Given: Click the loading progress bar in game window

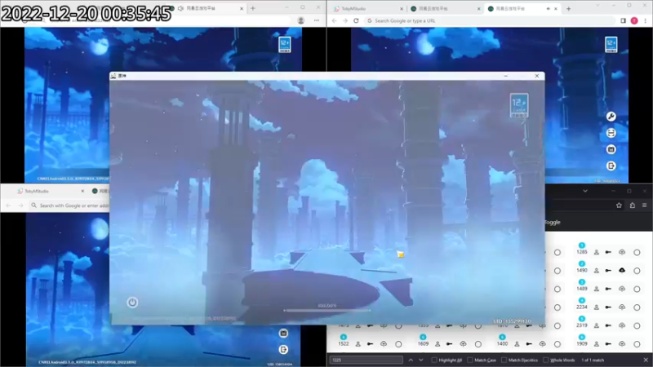Looking at the screenshot, I should pyautogui.click(x=327, y=311).
